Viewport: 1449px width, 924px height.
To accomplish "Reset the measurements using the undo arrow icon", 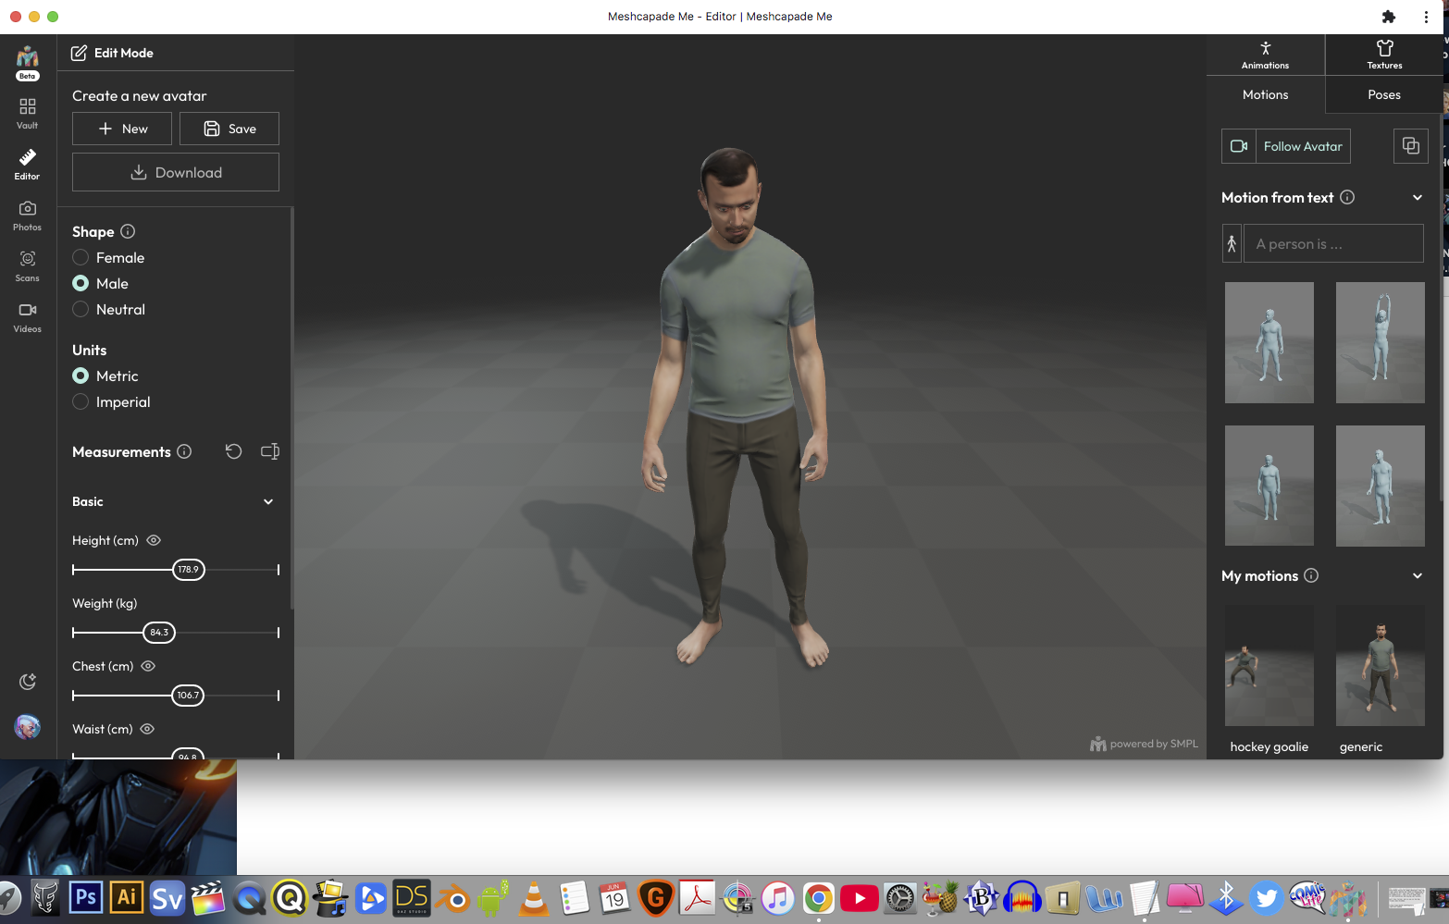I will pos(233,451).
